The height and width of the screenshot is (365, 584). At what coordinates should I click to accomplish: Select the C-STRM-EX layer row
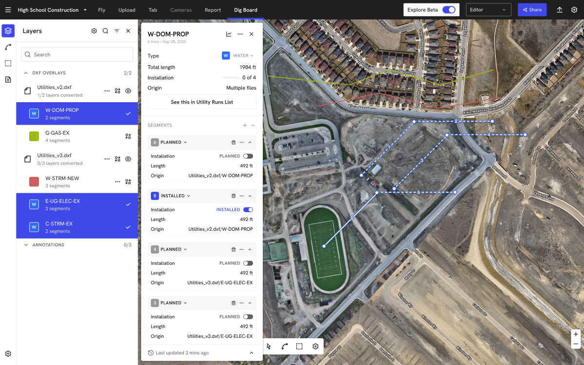pos(77,227)
